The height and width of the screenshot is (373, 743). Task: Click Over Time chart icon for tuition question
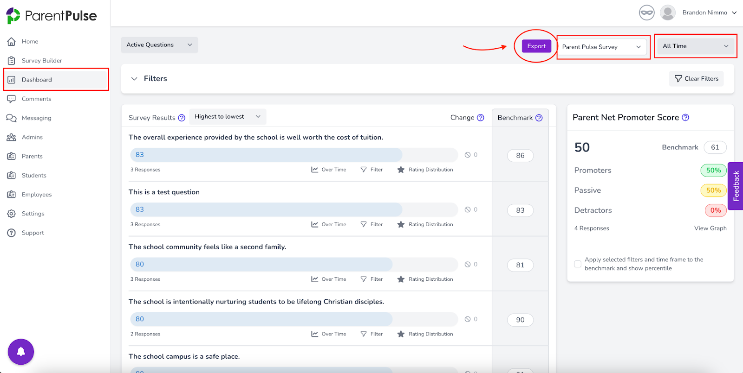point(315,170)
